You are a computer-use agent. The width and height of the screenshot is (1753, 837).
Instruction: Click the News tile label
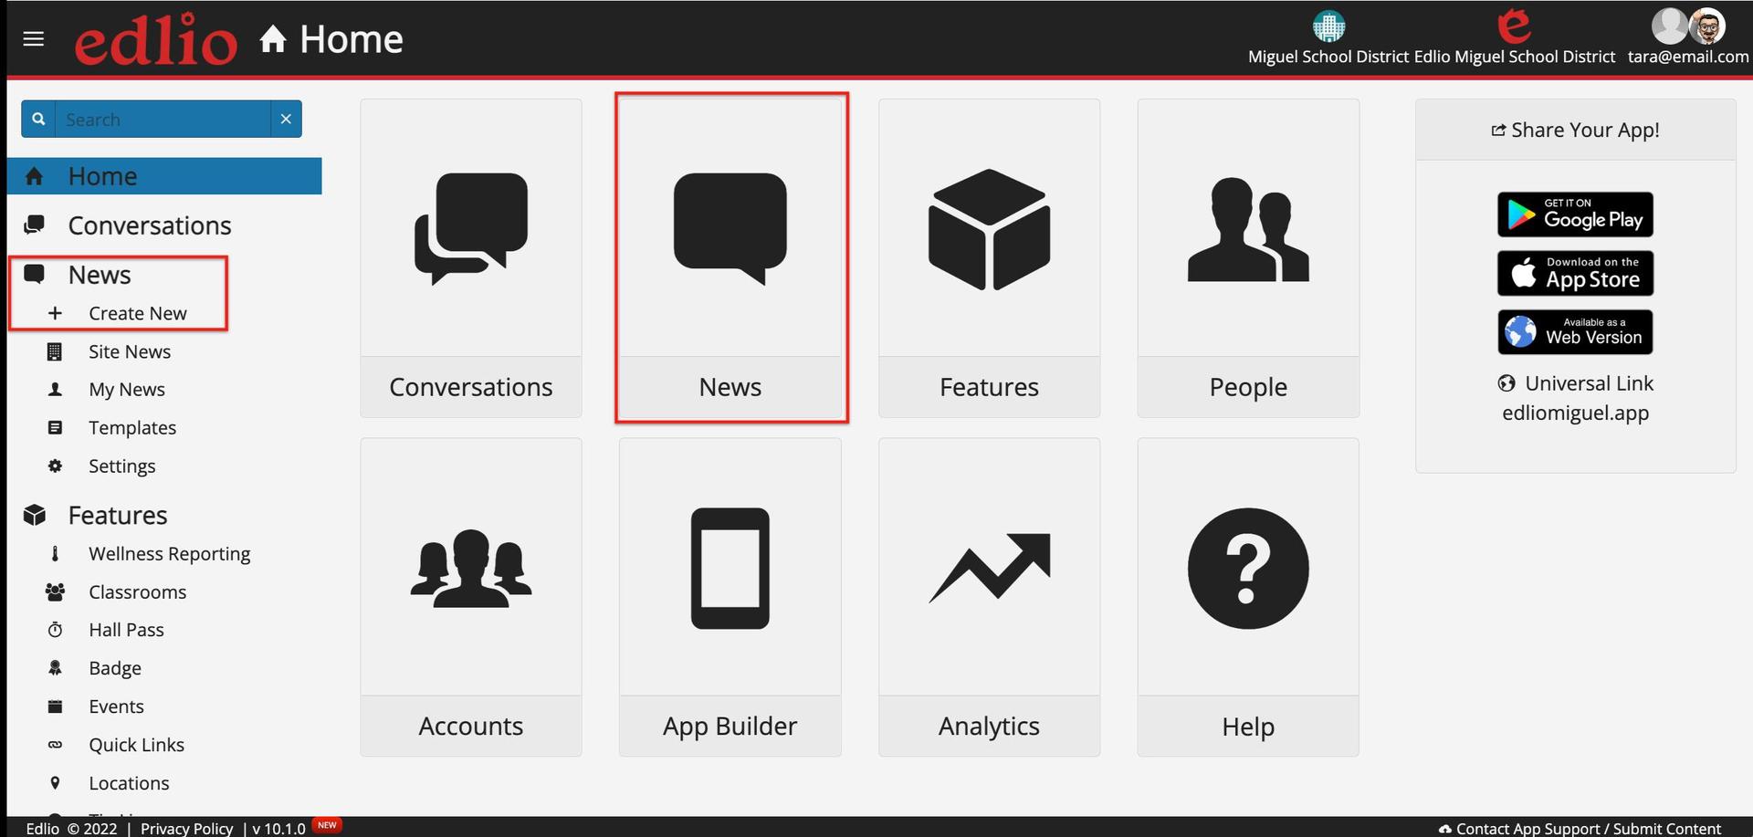[x=730, y=387]
